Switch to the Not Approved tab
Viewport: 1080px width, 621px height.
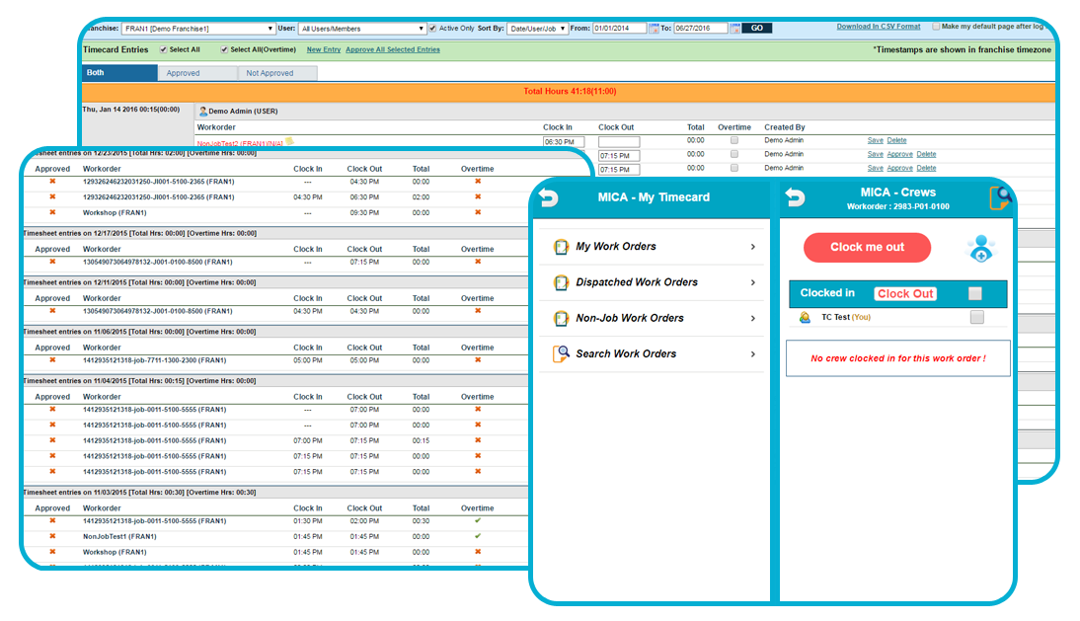coord(277,73)
